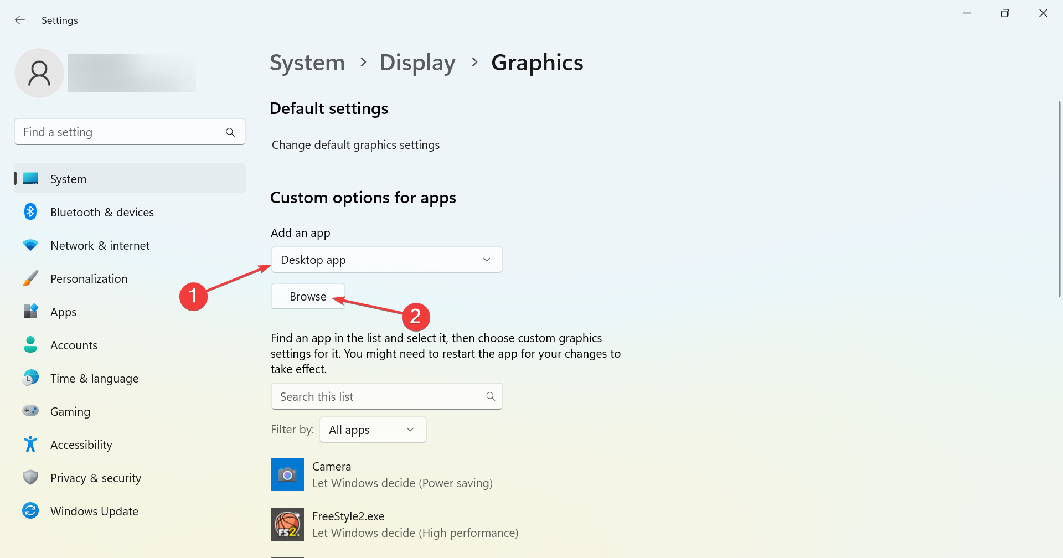The height and width of the screenshot is (558, 1063).
Task: Open the user profile avatar
Action: pyautogui.click(x=39, y=73)
